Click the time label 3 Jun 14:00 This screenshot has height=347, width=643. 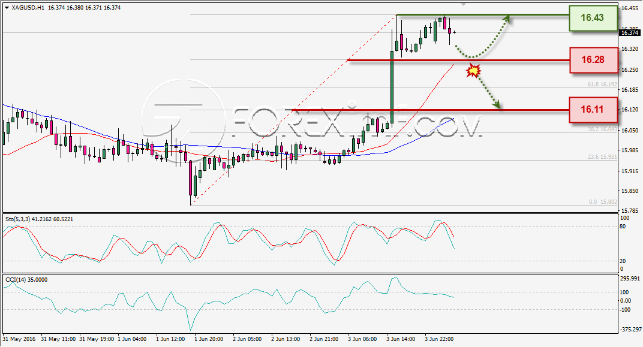[401, 339]
